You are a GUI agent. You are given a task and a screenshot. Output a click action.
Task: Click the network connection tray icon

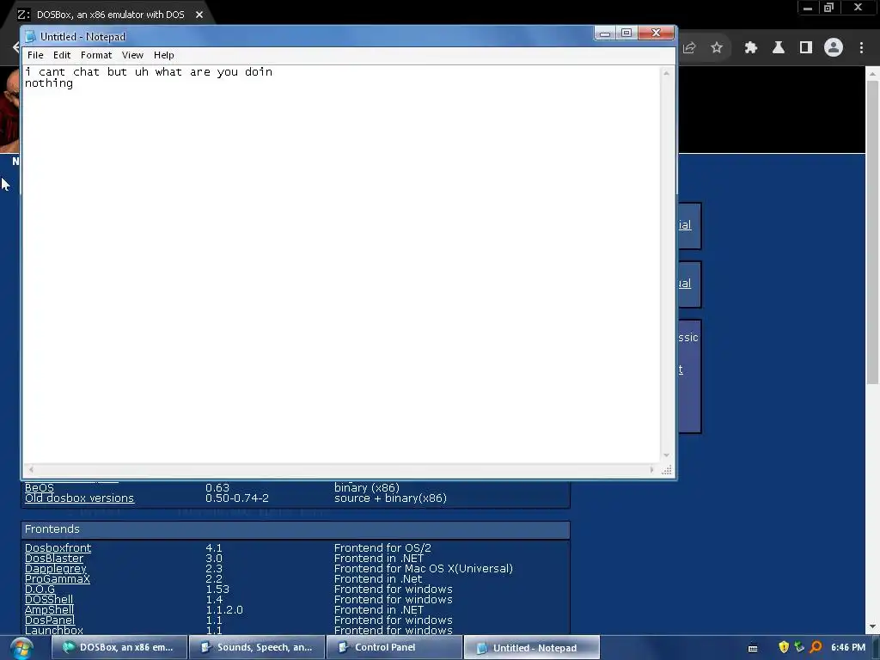799,648
